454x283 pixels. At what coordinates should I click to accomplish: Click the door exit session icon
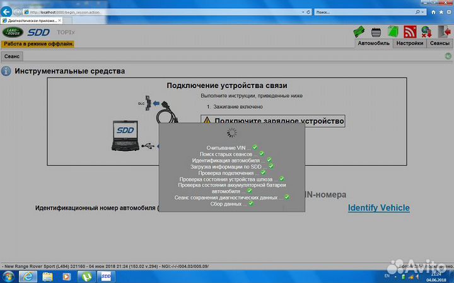tap(444, 32)
